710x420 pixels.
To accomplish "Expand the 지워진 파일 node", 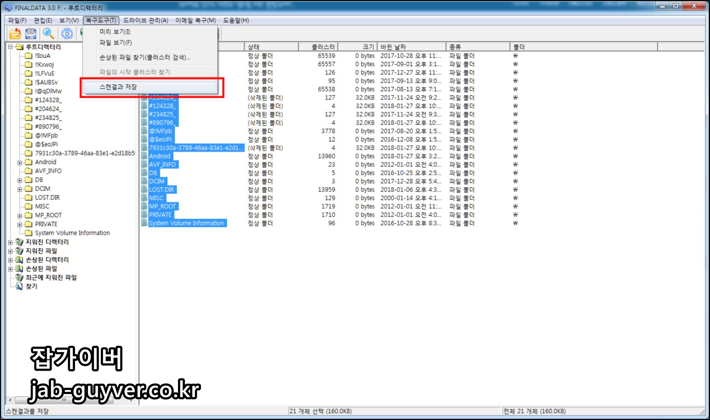I will pos(11,251).
